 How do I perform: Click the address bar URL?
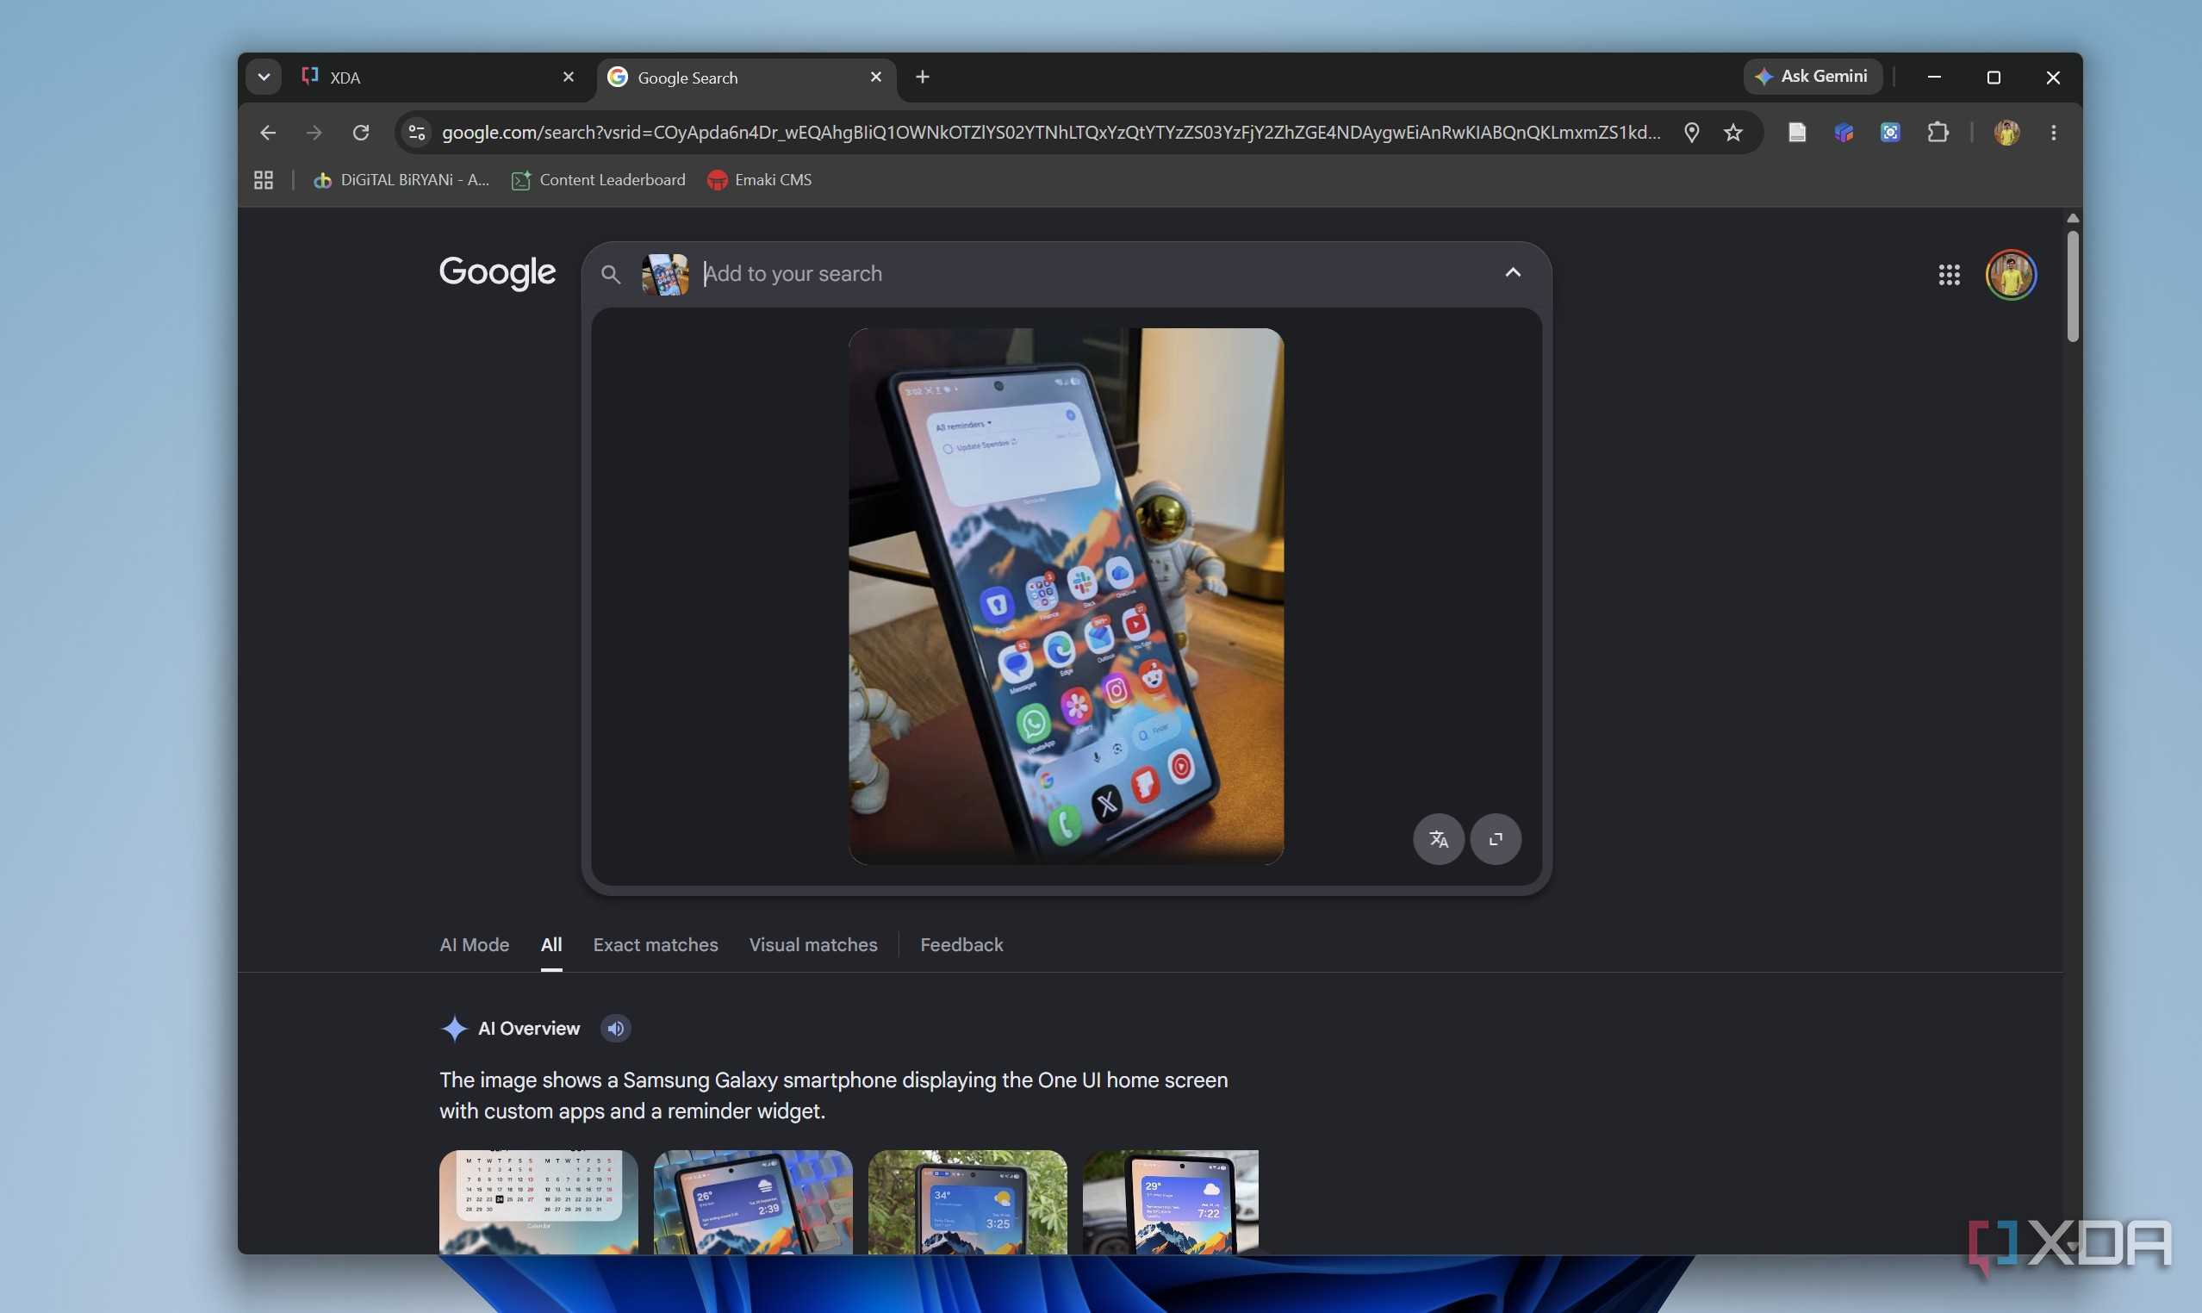pyautogui.click(x=1051, y=133)
